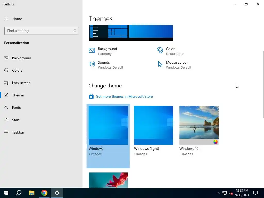Open the Action Center notifications icon
Image resolution: width=264 pixels, height=198 pixels.
tap(255, 193)
